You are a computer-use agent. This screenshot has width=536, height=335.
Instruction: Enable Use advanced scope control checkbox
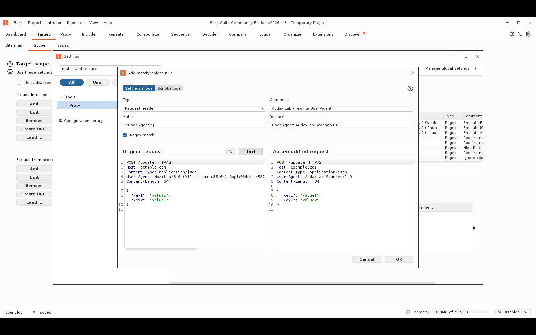[19, 83]
